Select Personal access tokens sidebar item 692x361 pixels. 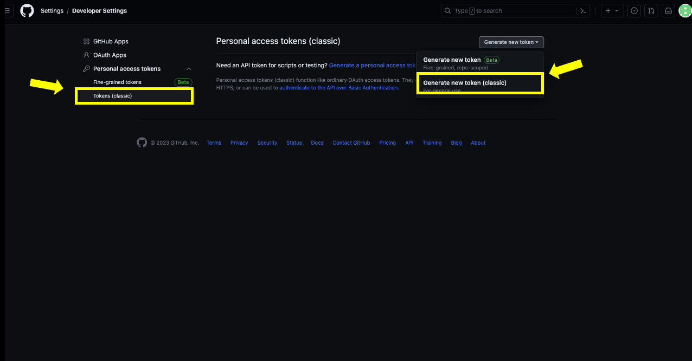127,69
